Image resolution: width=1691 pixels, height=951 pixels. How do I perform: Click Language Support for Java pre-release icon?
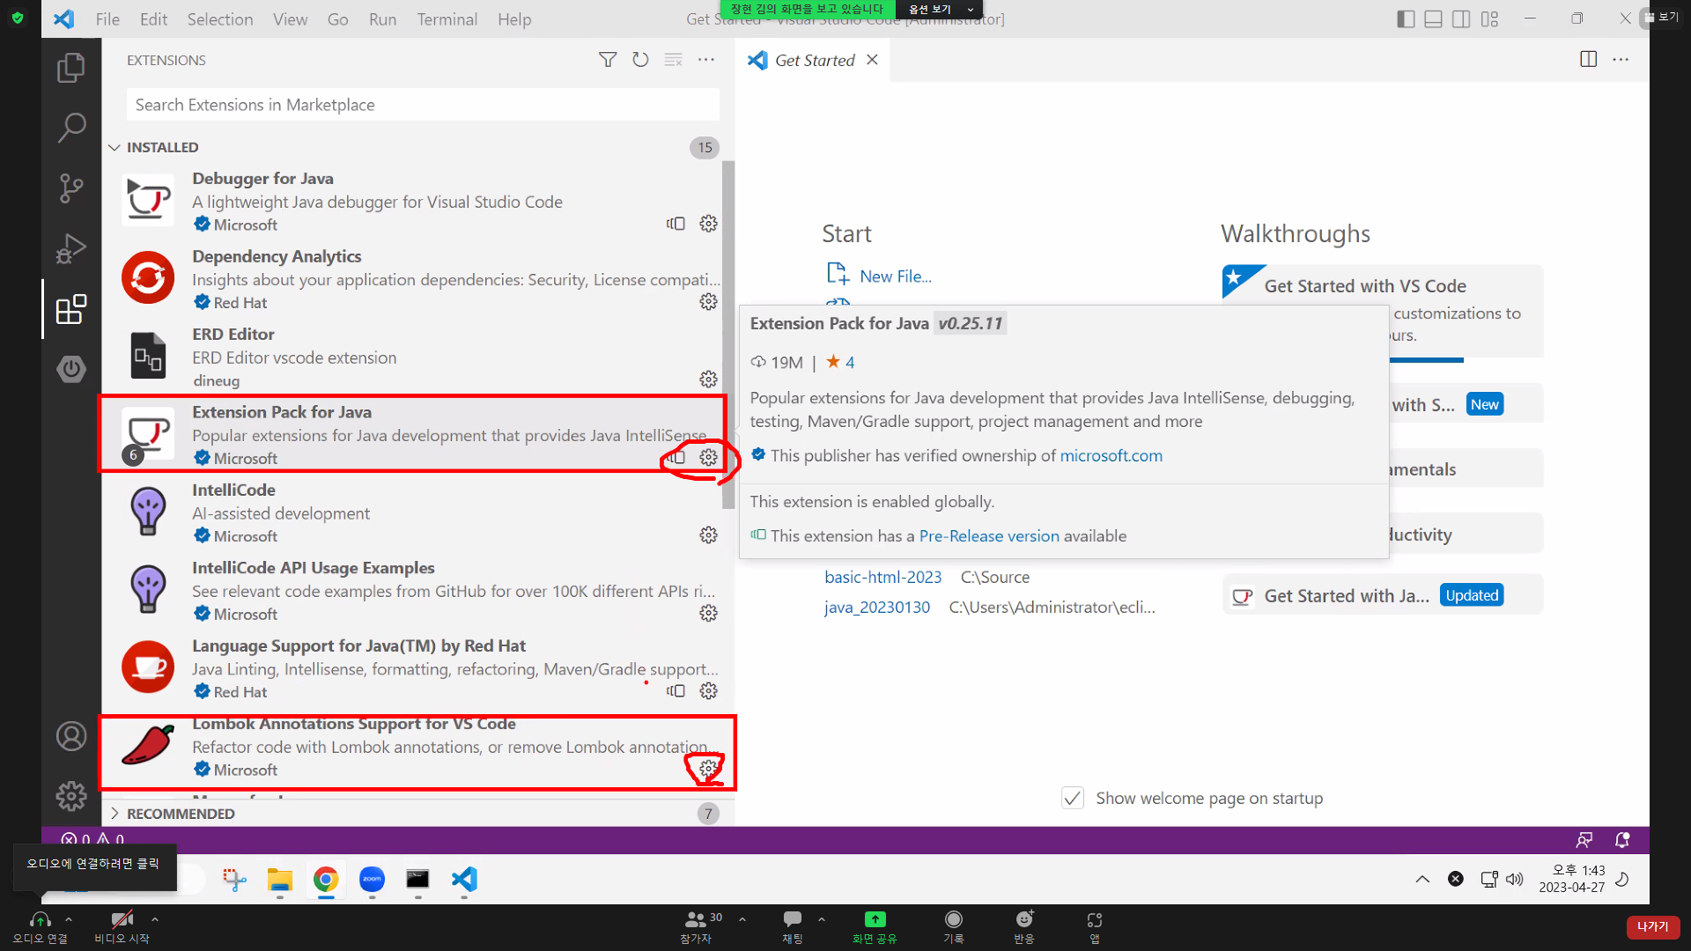676,691
